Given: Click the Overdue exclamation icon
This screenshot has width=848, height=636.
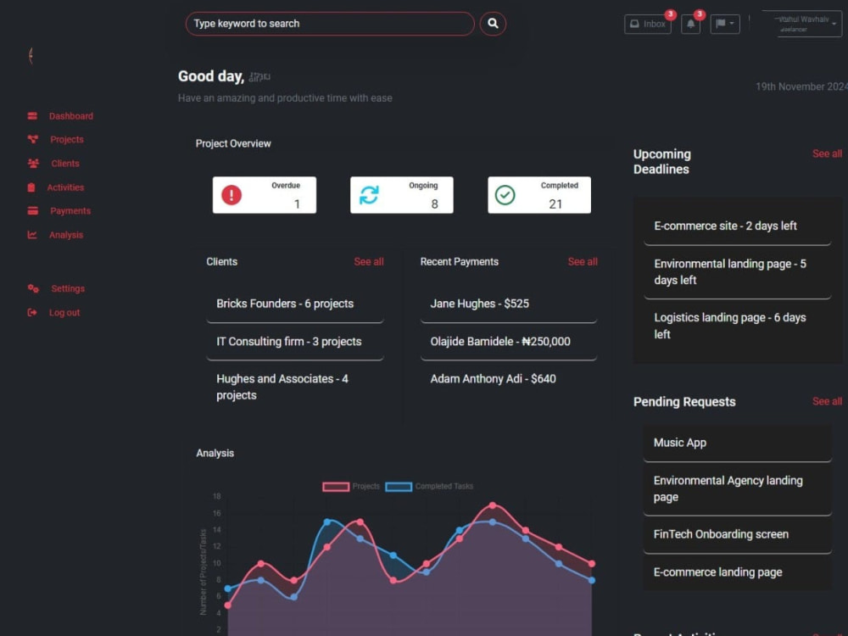Looking at the screenshot, I should [x=232, y=195].
